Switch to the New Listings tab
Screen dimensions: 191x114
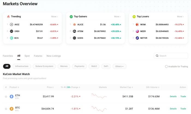click(53, 56)
